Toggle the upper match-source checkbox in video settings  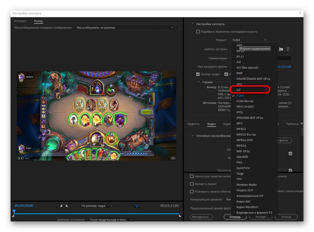click(291, 153)
